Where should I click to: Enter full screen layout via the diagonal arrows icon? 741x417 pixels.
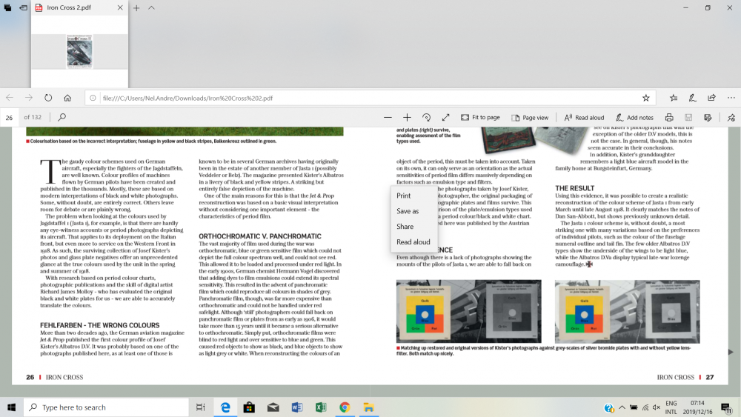445,117
